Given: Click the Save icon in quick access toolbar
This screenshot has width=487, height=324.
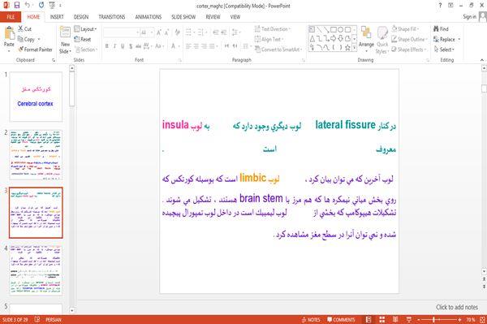Looking at the screenshot, I should (x=17, y=5).
